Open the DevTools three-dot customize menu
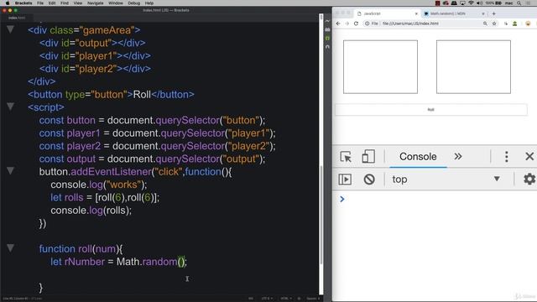Image resolution: width=537 pixels, height=302 pixels. (x=507, y=157)
